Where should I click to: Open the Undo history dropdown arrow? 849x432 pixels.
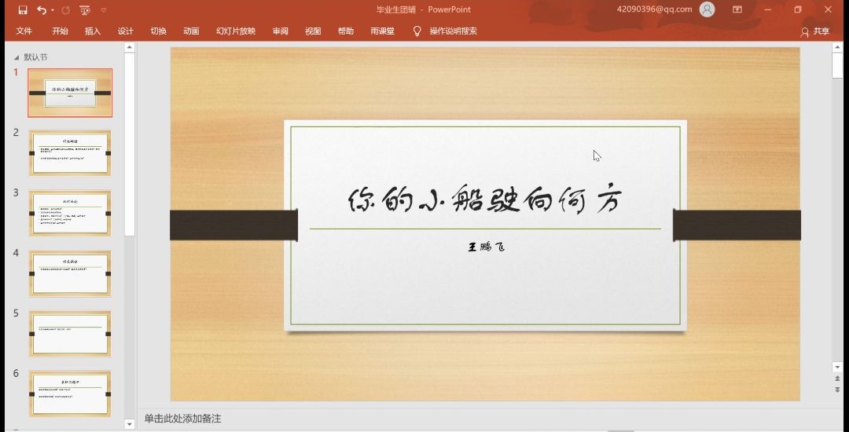click(x=52, y=11)
